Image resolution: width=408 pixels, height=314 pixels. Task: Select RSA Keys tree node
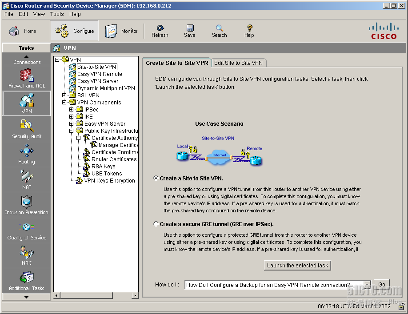point(103,167)
